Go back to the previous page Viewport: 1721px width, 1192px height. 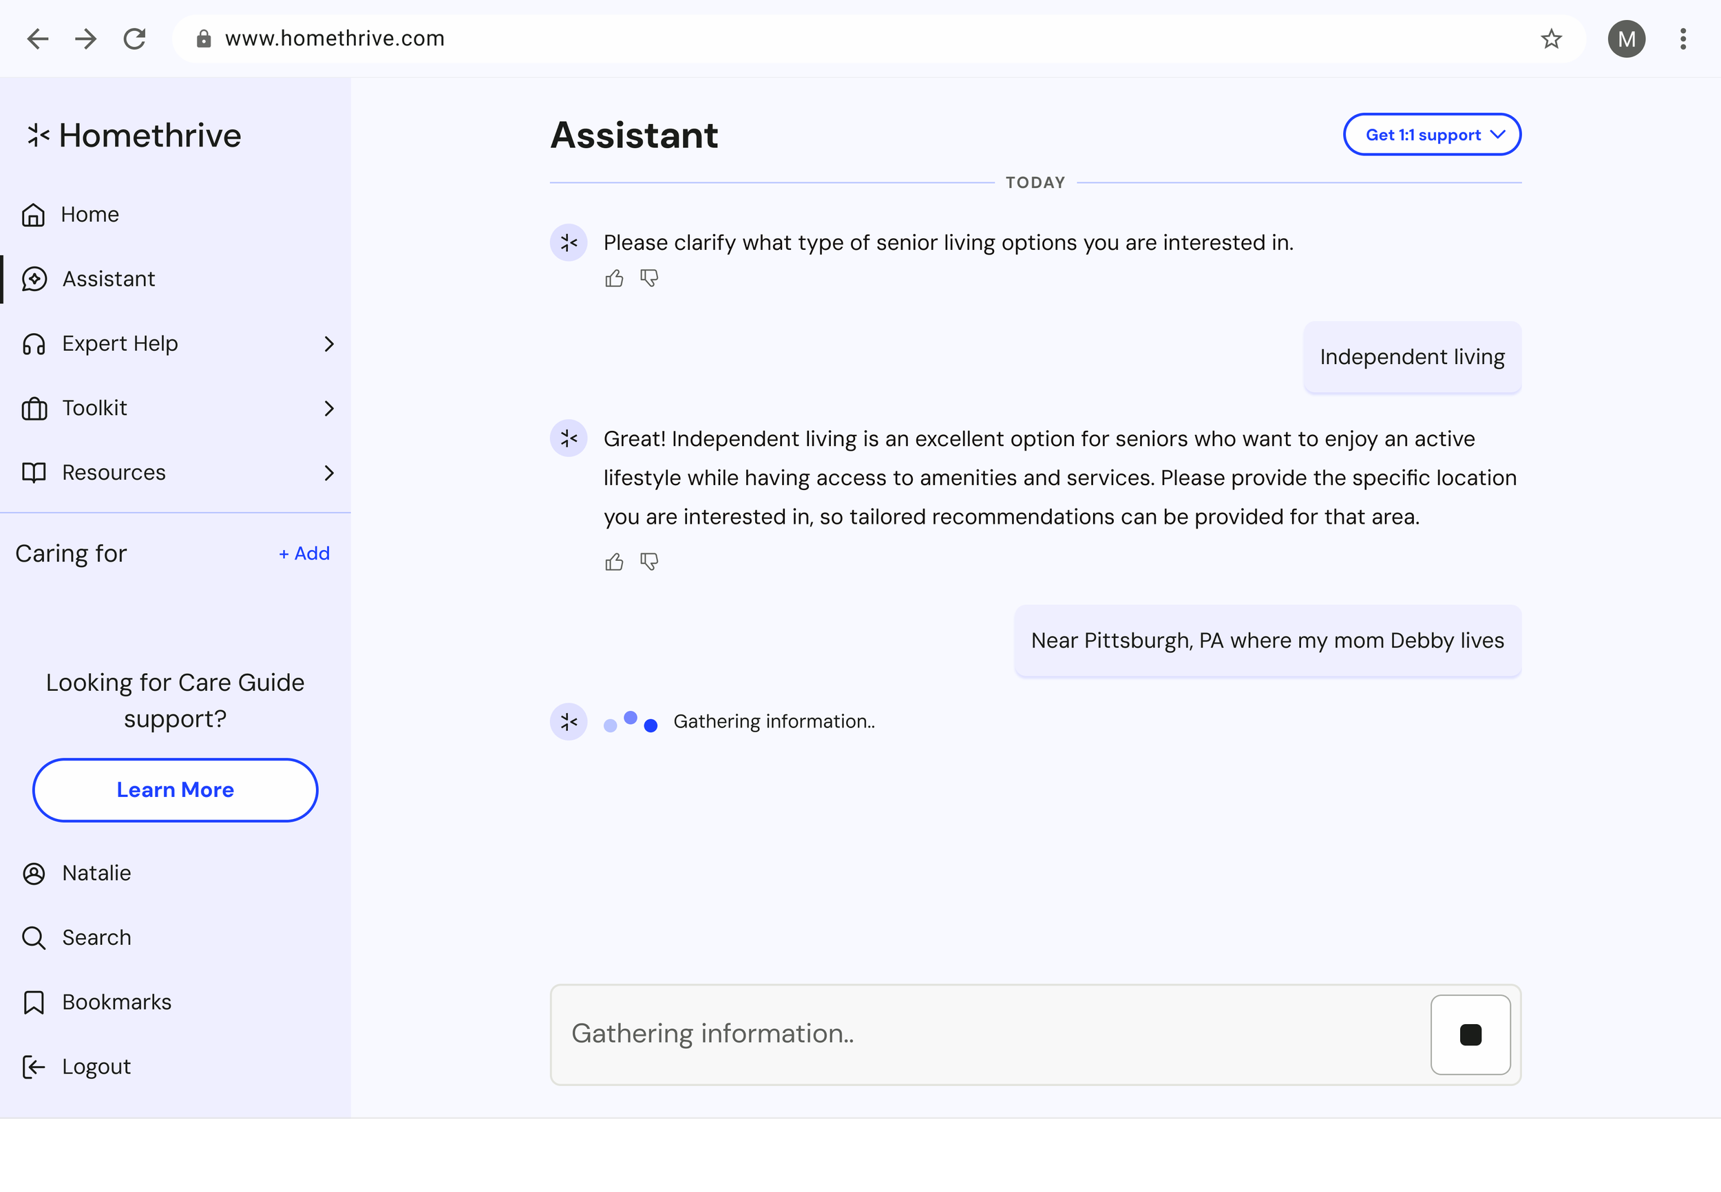click(x=37, y=39)
